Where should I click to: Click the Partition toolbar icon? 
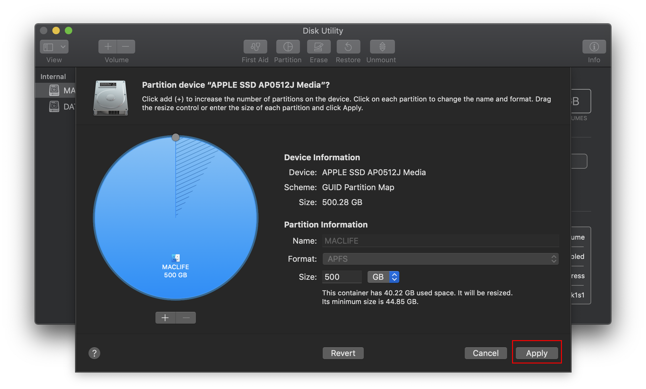[x=288, y=47]
